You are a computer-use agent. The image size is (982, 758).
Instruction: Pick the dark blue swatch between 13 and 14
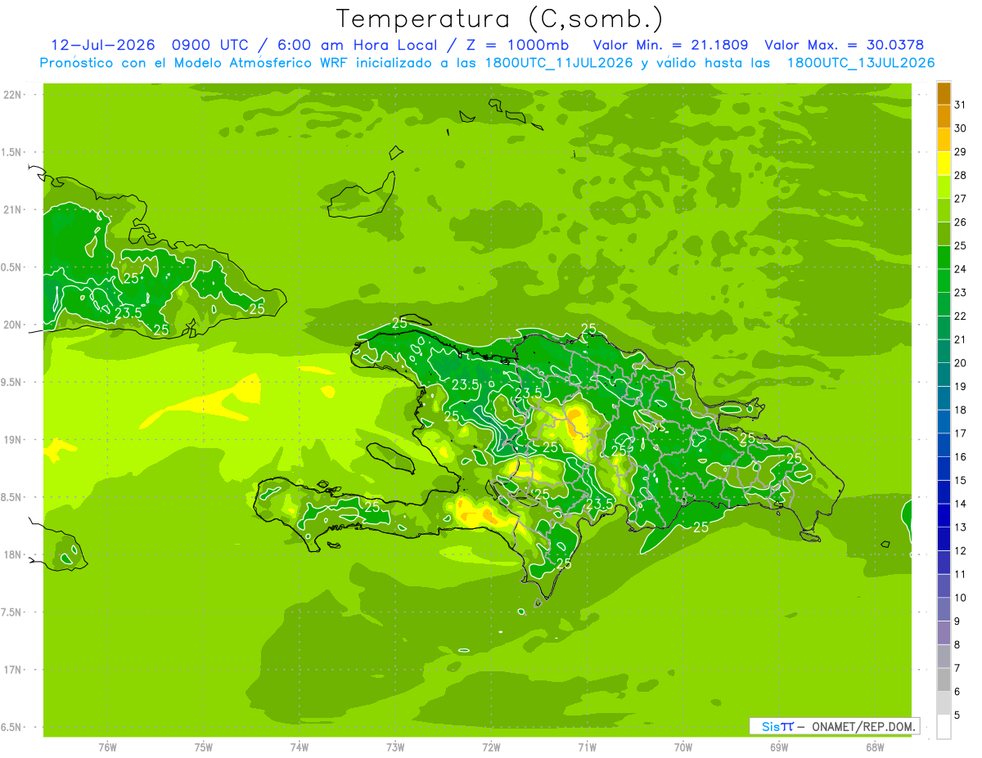(944, 515)
